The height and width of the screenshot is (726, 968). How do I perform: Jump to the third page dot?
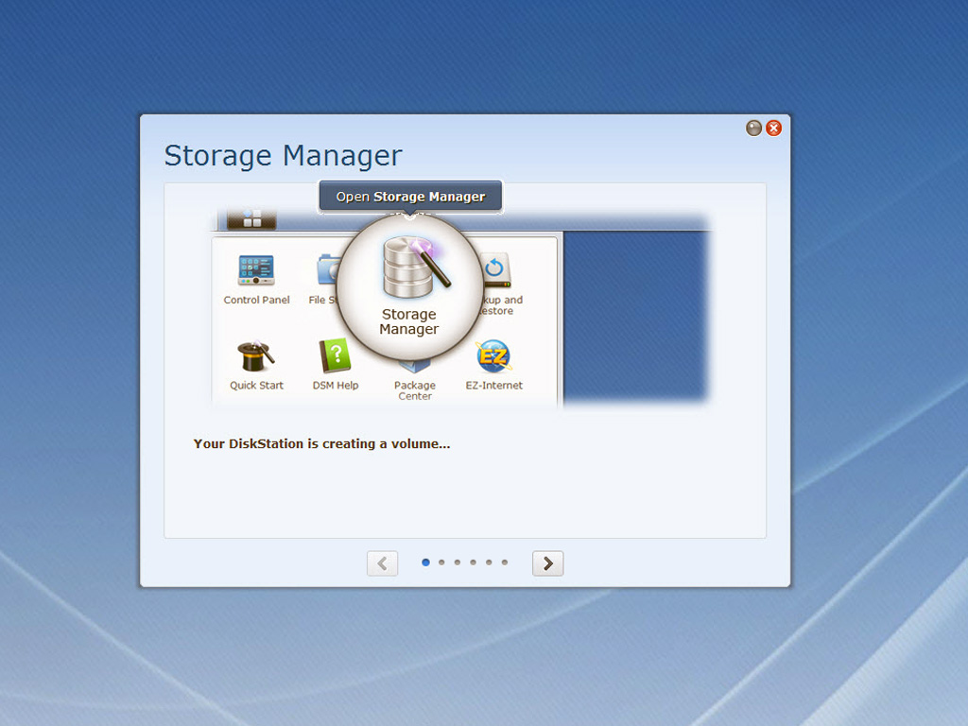[458, 562]
